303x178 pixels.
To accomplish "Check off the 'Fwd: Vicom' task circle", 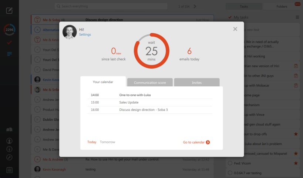I will (230, 163).
